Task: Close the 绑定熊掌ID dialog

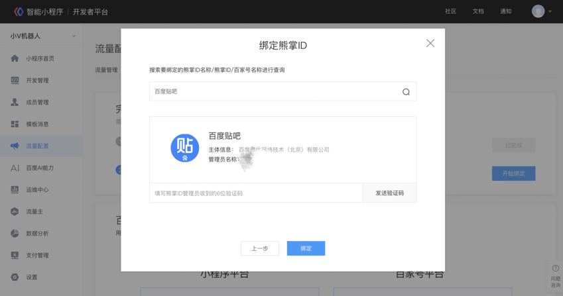Action: click(430, 43)
